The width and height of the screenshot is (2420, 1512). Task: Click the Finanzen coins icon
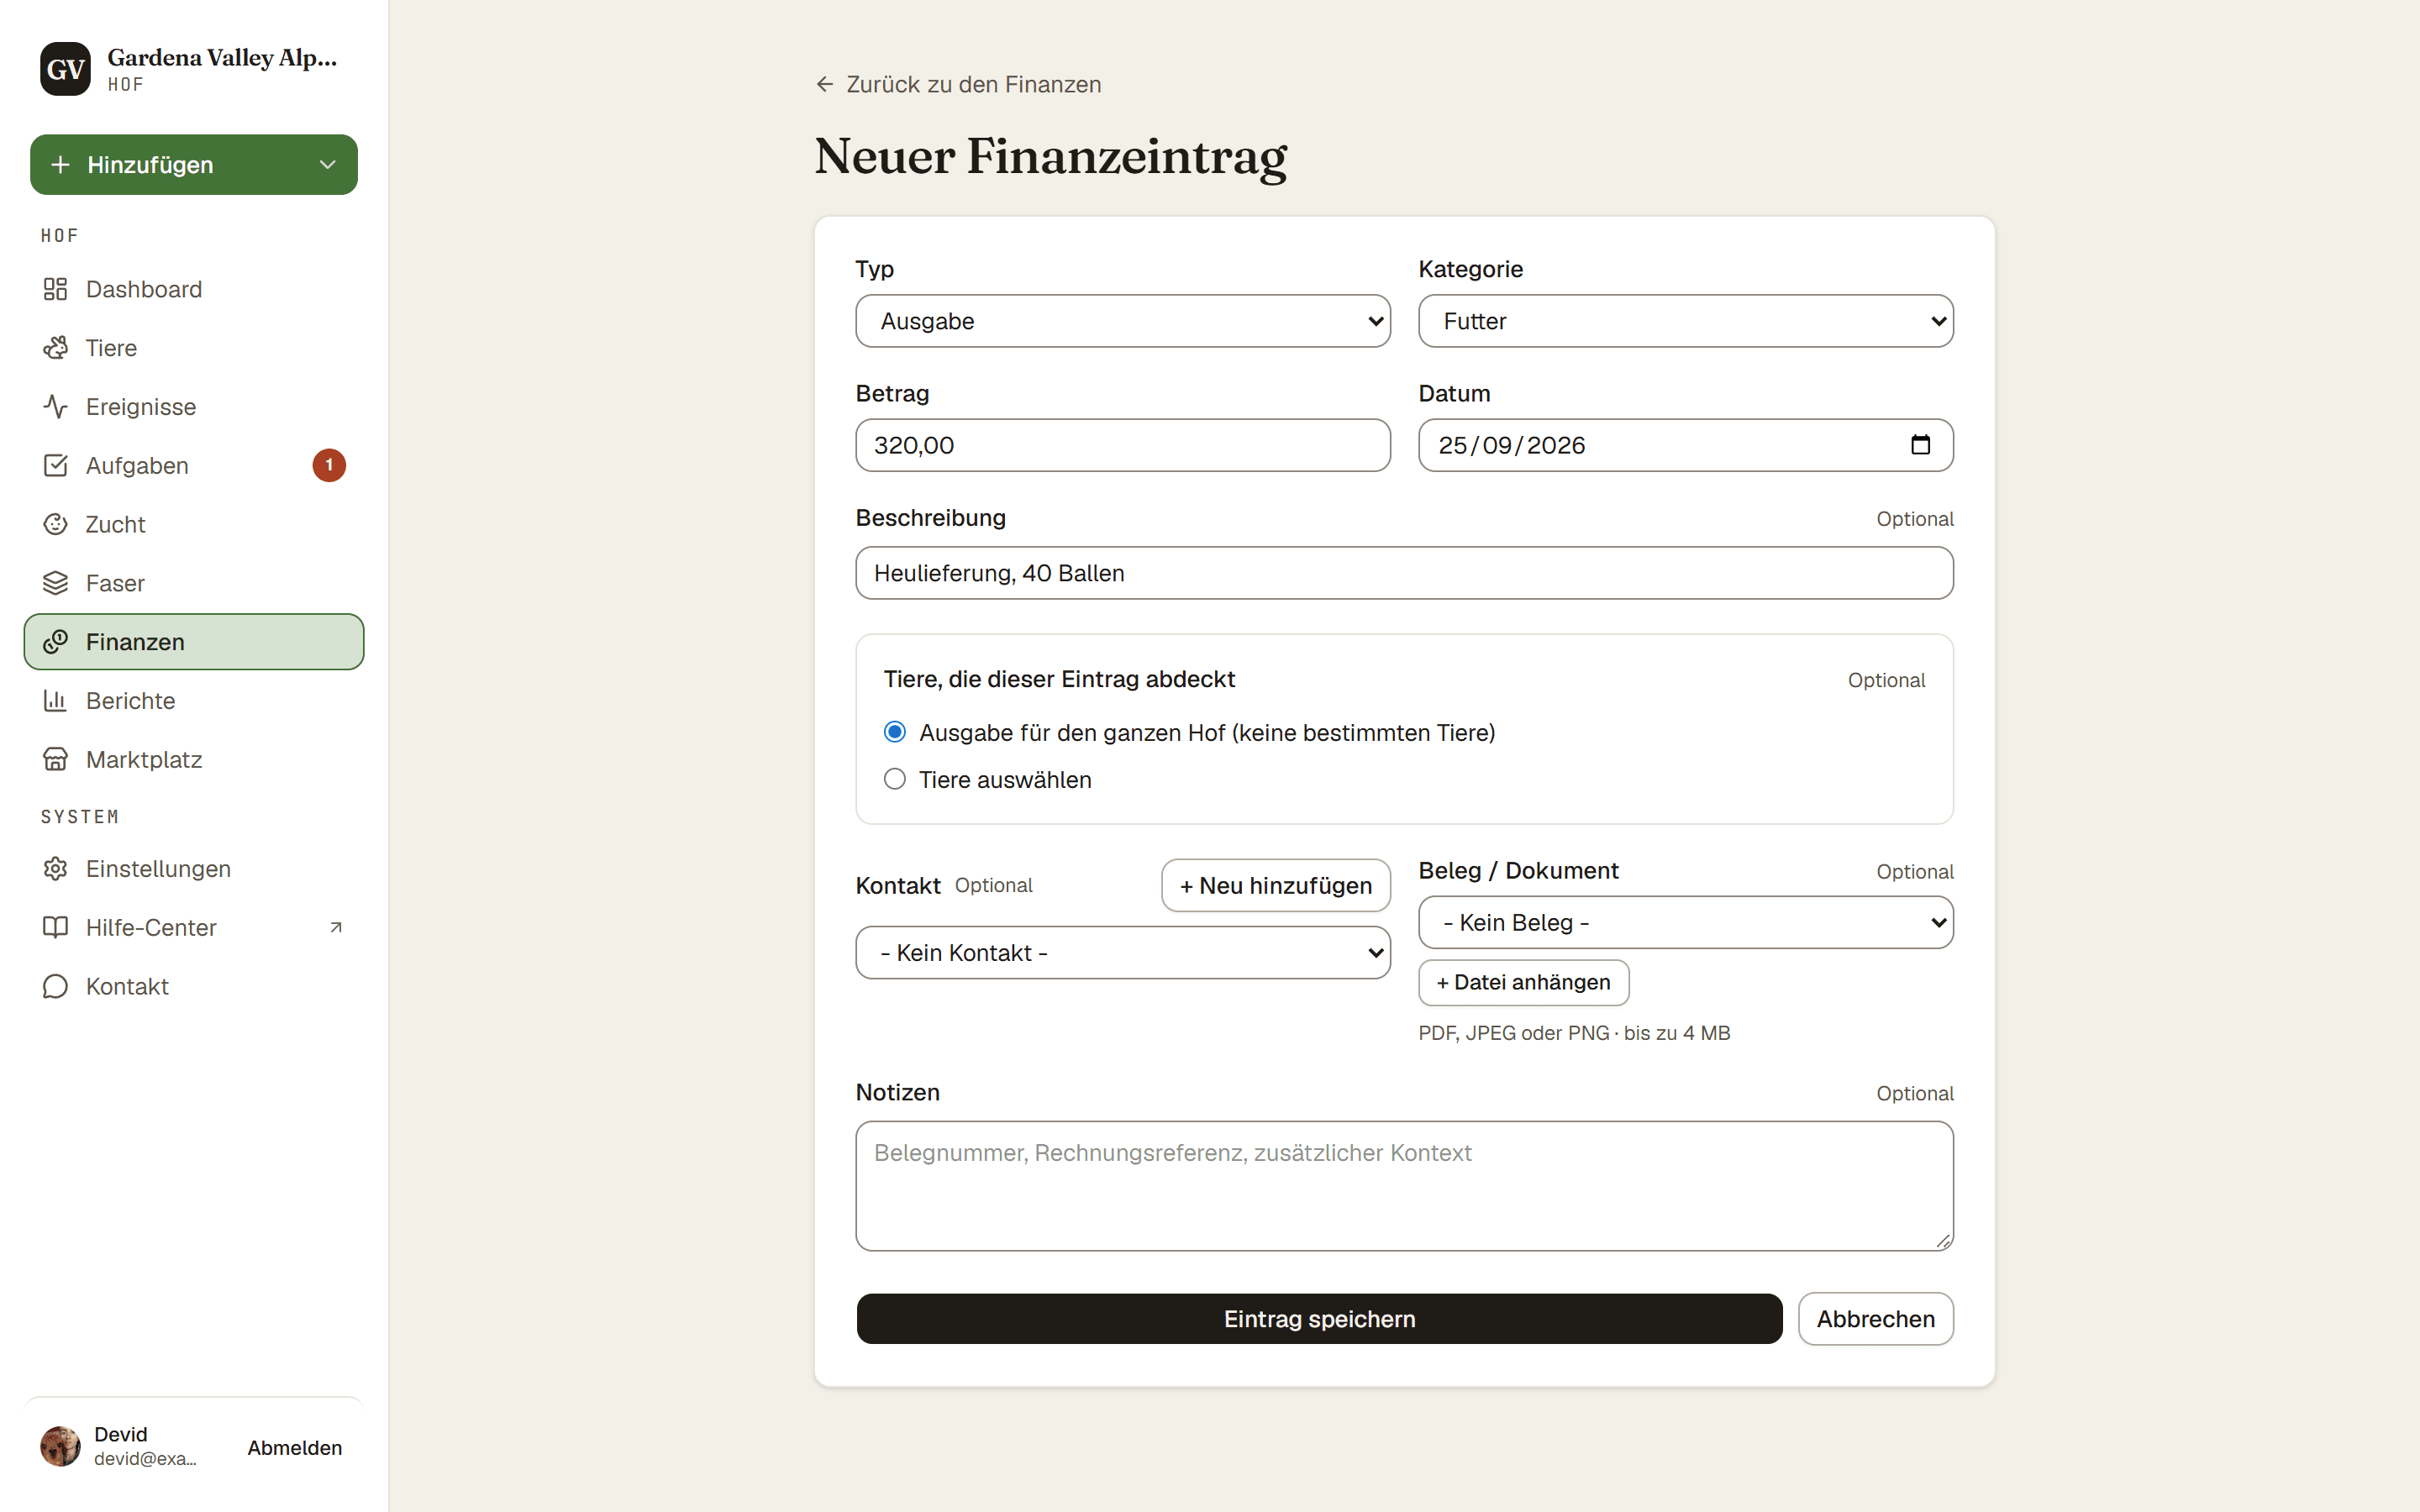(x=55, y=642)
